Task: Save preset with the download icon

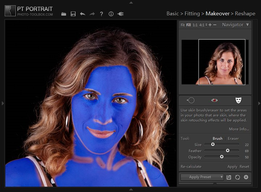Action: pyautogui.click(x=229, y=177)
